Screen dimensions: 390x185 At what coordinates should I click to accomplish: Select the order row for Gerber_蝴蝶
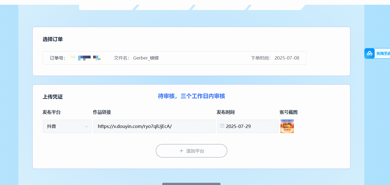(174, 58)
